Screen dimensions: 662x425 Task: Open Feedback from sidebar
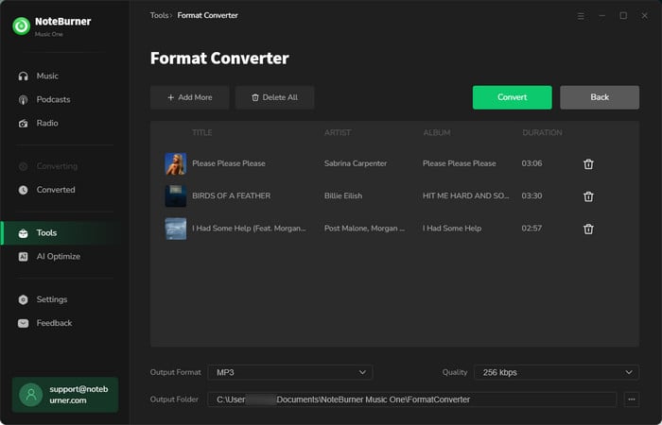point(54,323)
